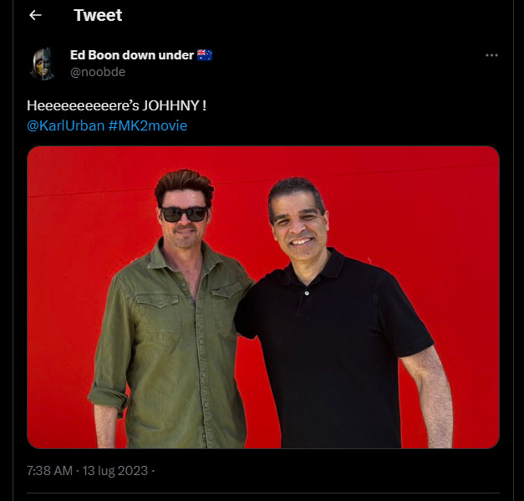Click the back arrow icon

pyautogui.click(x=35, y=15)
